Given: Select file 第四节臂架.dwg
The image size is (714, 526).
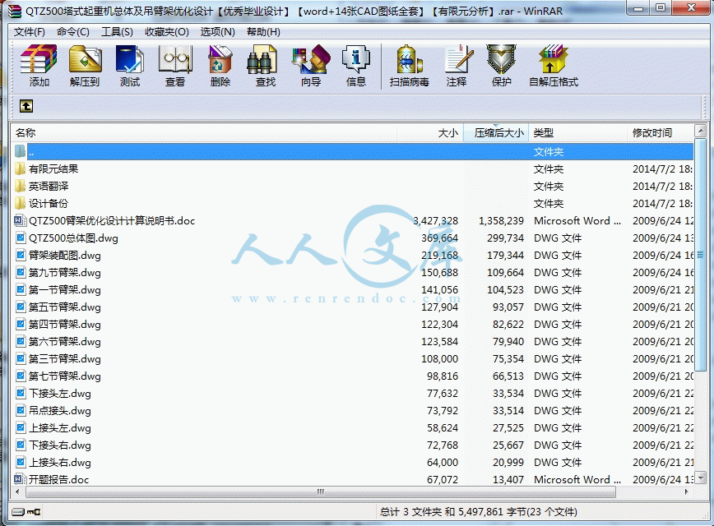Looking at the screenshot, I should coord(65,325).
